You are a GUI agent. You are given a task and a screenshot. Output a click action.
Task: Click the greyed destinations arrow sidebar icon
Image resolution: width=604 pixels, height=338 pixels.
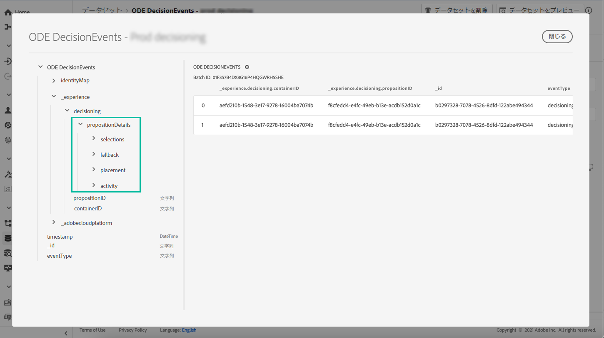(x=7, y=76)
